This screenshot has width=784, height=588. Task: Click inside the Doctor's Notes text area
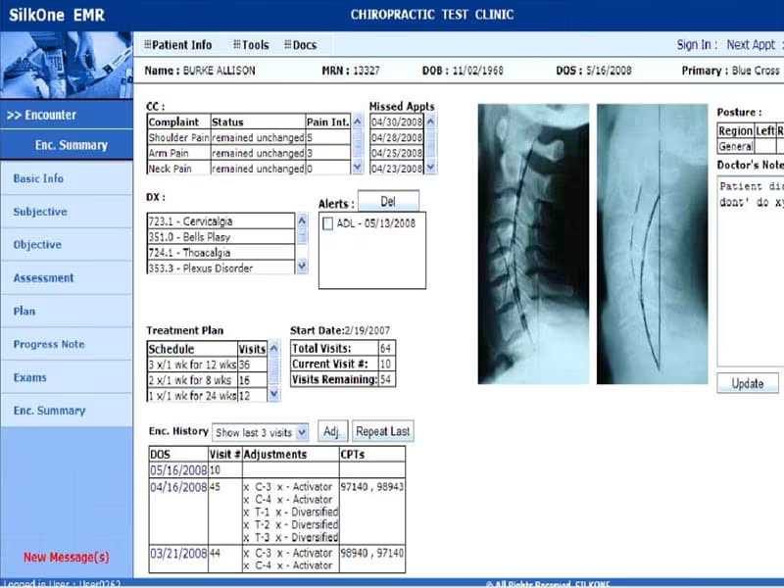click(x=751, y=271)
